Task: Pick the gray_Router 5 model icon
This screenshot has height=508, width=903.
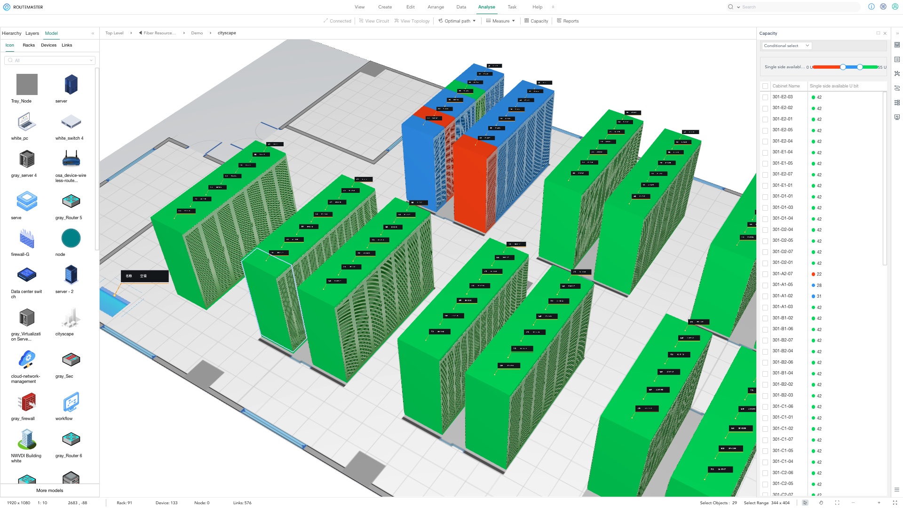Action: pyautogui.click(x=71, y=201)
